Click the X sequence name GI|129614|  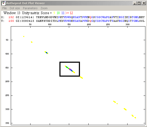(25, 17)
